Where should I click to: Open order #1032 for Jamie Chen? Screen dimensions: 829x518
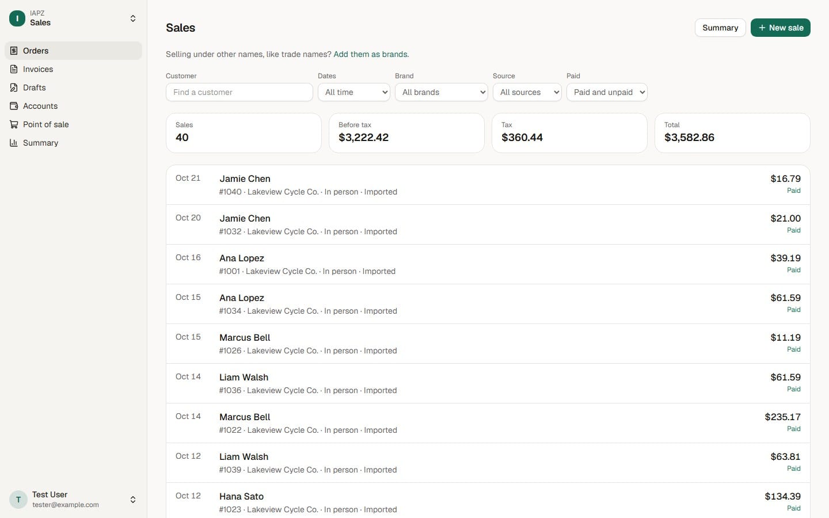pyautogui.click(x=488, y=224)
